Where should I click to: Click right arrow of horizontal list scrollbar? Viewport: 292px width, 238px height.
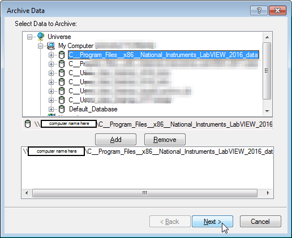tap(268, 193)
